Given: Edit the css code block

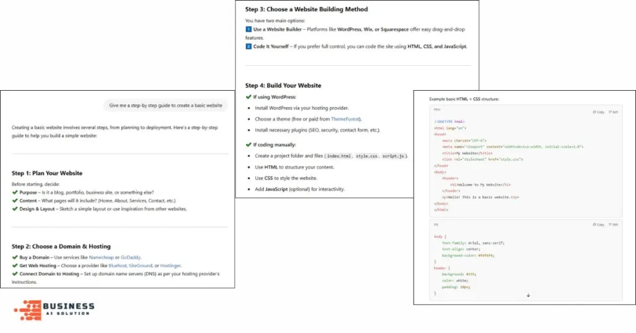Looking at the screenshot, I should (613, 224).
